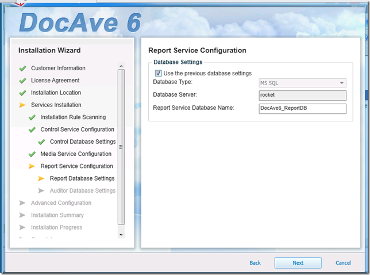Click the scroll down arrow in wizard steps
This screenshot has width=370, height=275.
pos(121,235)
